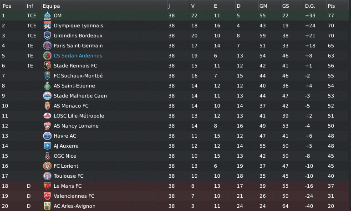Screen dimensions: 351x211
Task: Click the D.G. goal difference header
Action: [x=310, y=6]
